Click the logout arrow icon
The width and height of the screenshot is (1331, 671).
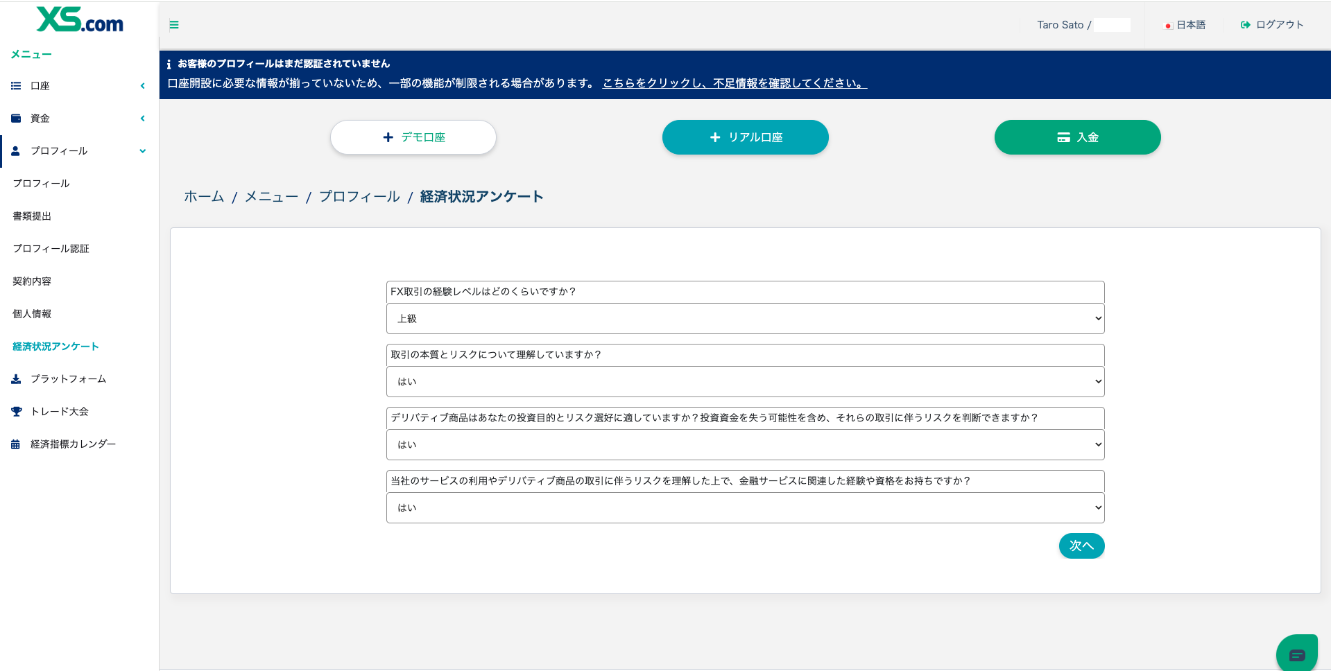(x=1245, y=25)
